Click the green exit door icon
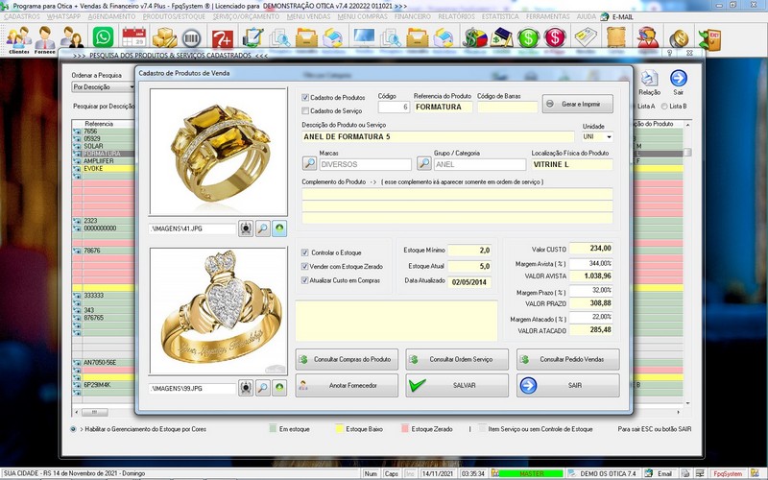The height and width of the screenshot is (480, 768). point(709,38)
